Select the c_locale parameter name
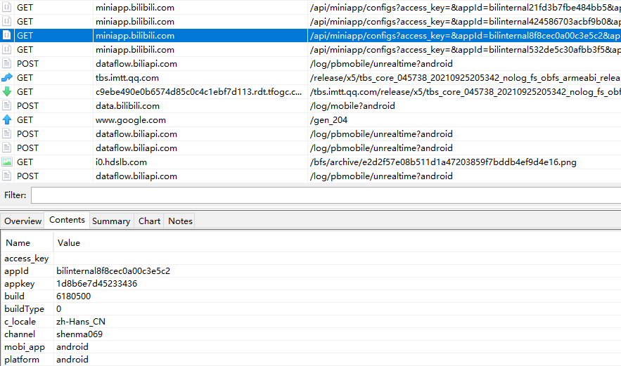 (20, 322)
